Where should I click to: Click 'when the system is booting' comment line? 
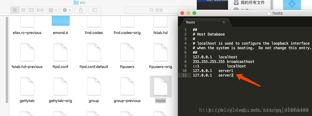click(x=252, y=48)
